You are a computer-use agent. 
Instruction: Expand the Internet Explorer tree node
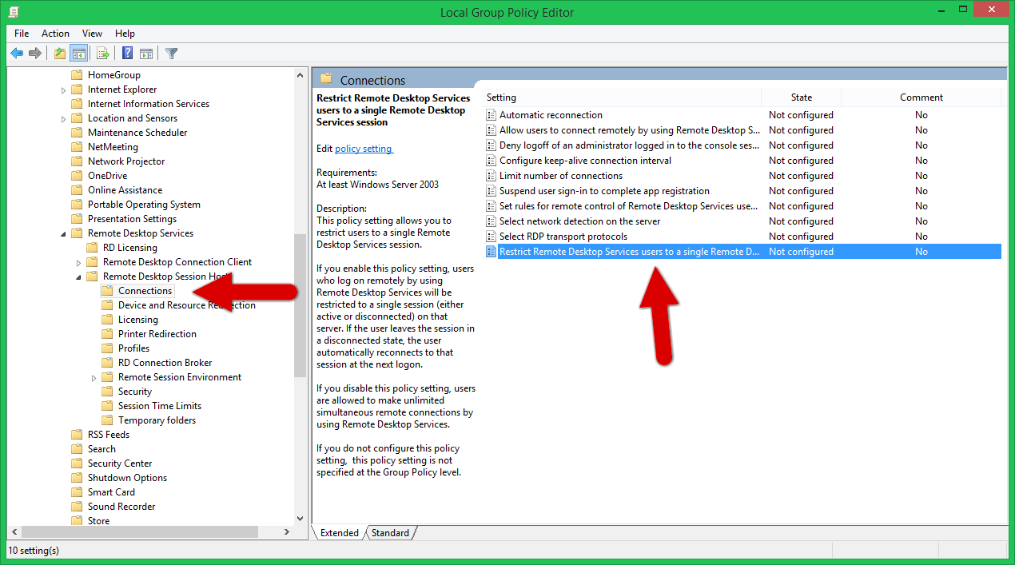click(x=64, y=90)
